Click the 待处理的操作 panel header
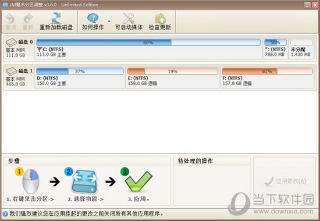The height and width of the screenshot is (221, 320). (x=195, y=161)
